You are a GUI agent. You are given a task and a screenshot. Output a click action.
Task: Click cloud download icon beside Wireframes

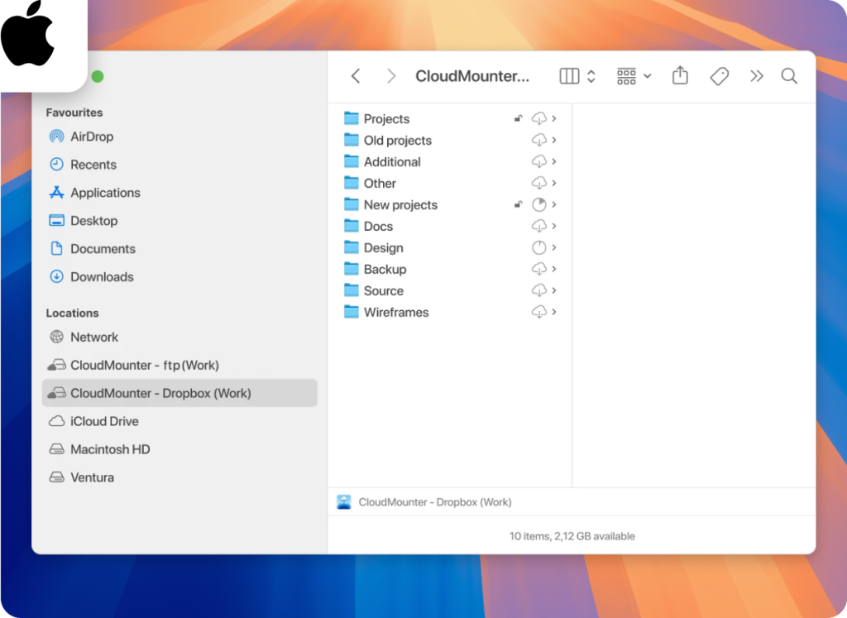click(x=539, y=313)
